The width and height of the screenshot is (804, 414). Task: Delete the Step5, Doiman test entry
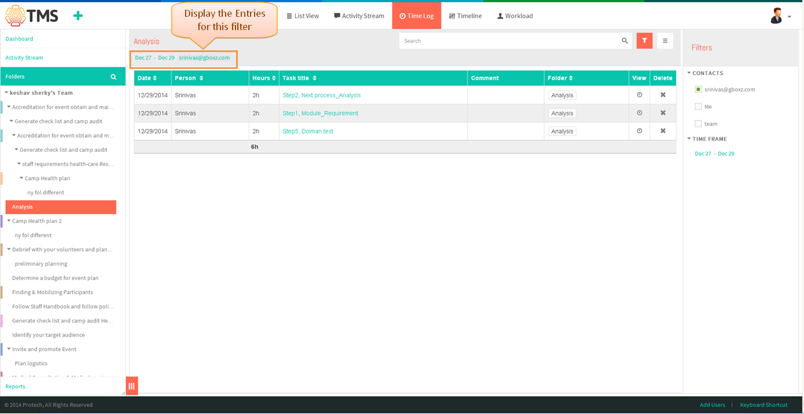(663, 131)
